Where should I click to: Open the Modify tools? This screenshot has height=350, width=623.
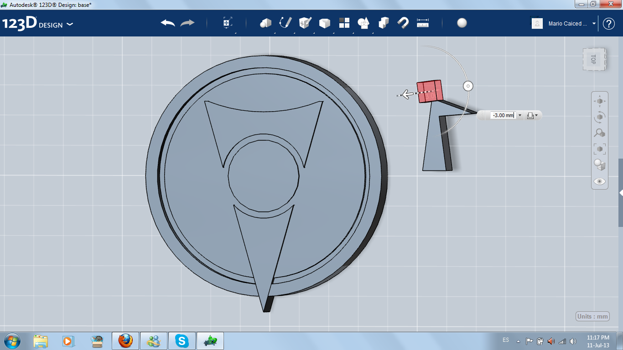tap(324, 23)
